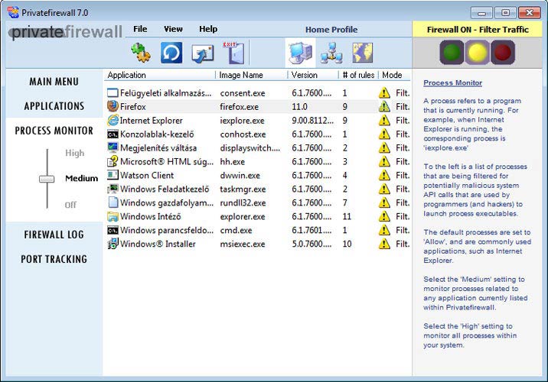
Task: Click the red traffic light
Action: point(503,52)
